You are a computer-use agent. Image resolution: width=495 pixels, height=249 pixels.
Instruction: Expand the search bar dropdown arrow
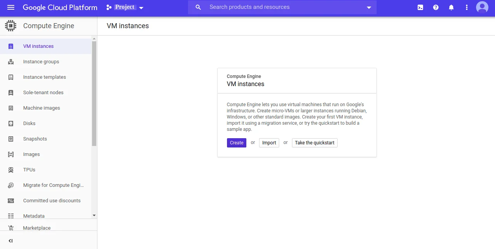[x=369, y=7]
